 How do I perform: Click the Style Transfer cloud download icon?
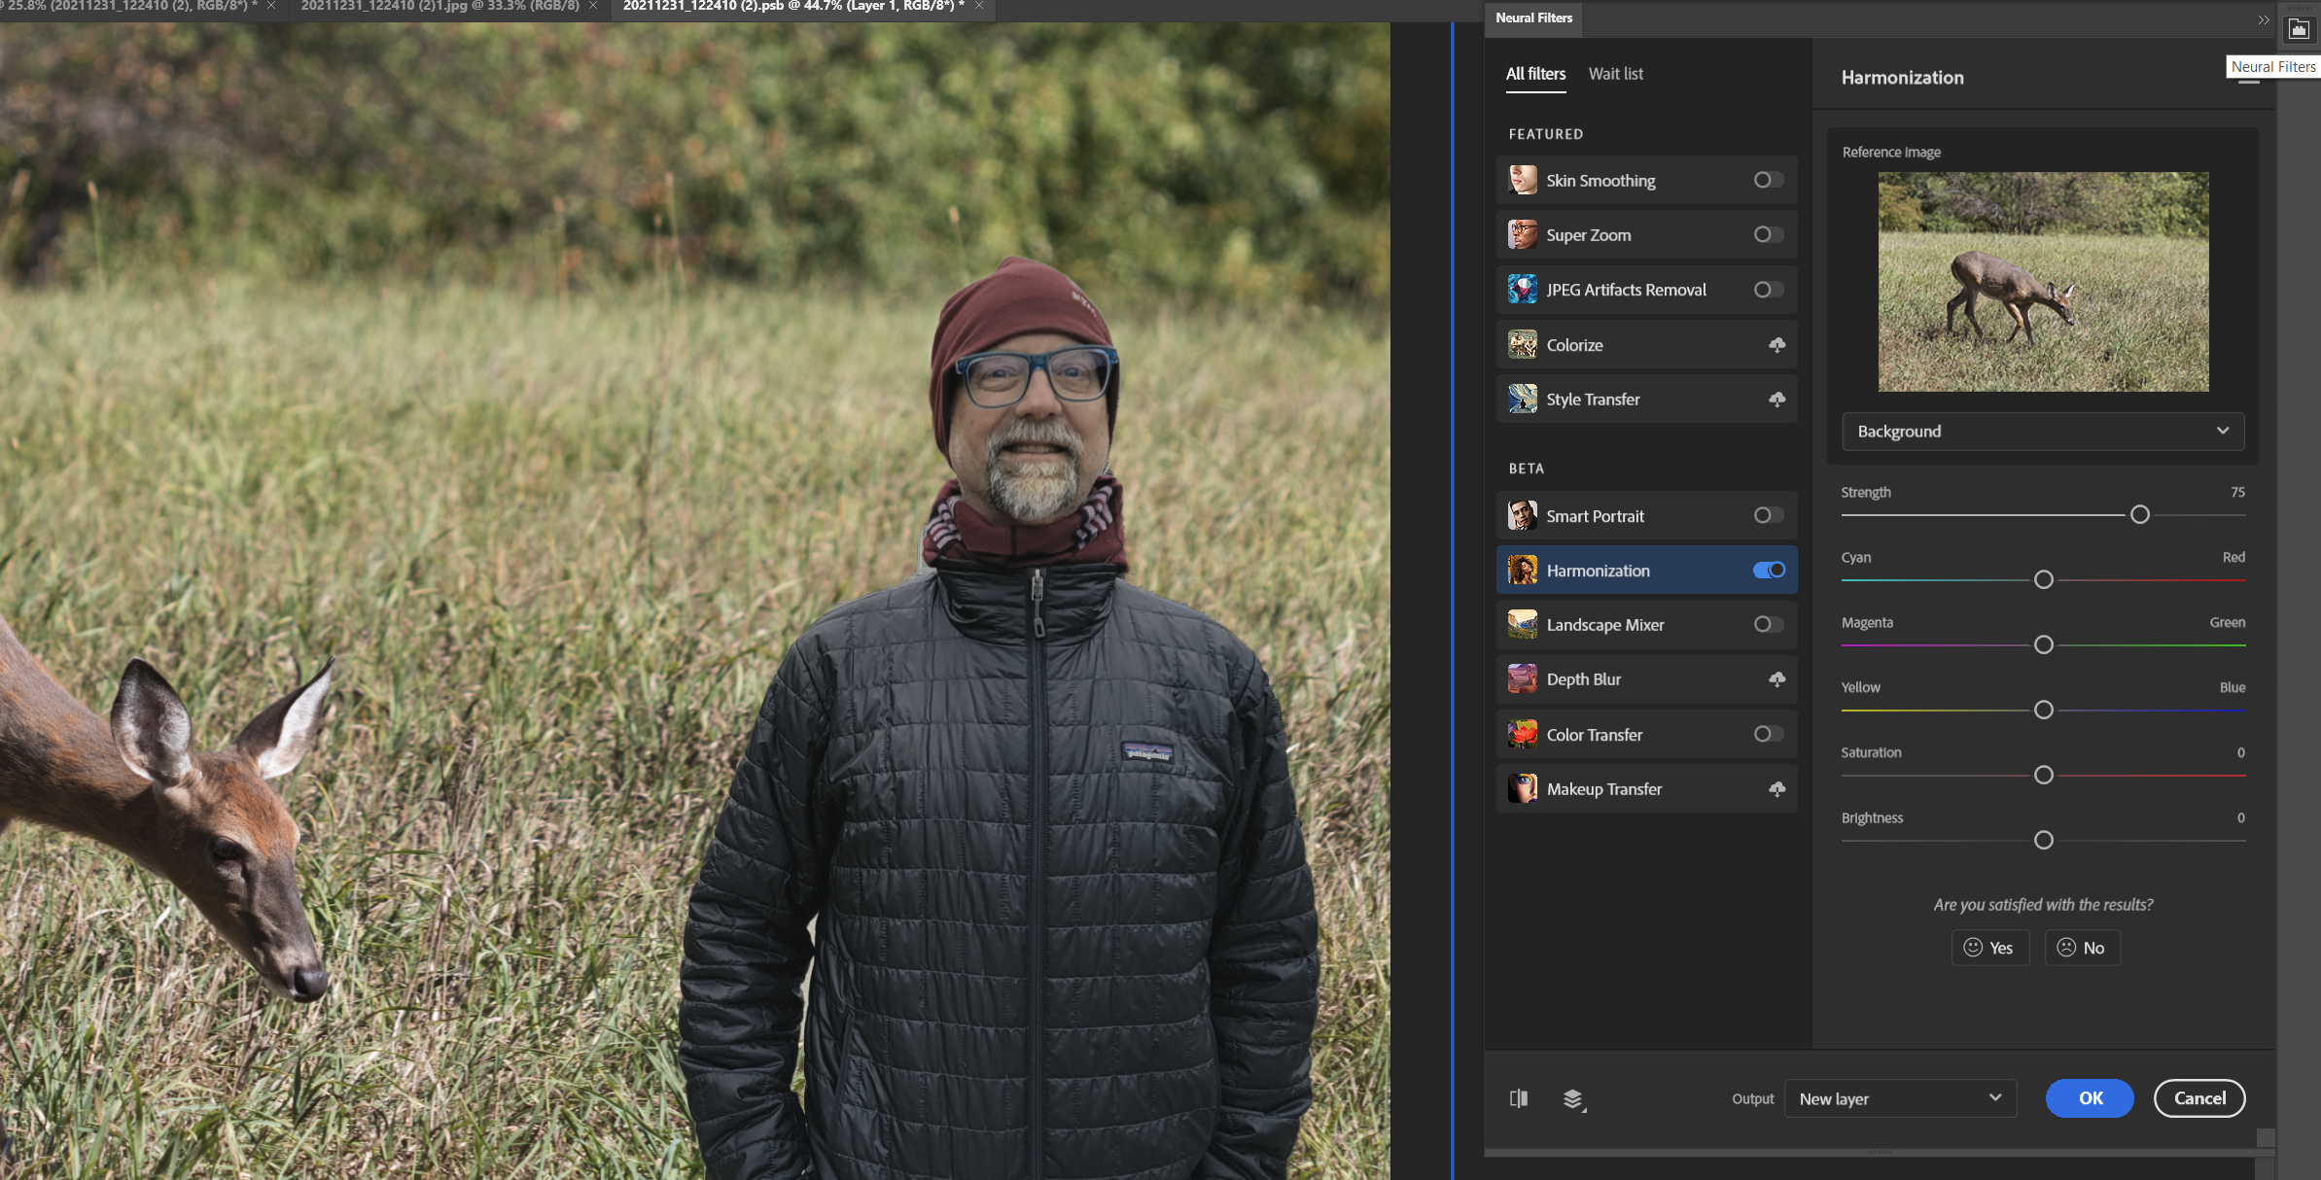[x=1776, y=399]
